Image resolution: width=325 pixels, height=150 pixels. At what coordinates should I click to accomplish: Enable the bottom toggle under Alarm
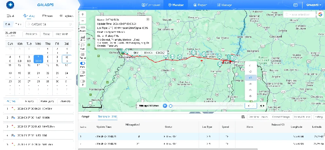[83, 82]
